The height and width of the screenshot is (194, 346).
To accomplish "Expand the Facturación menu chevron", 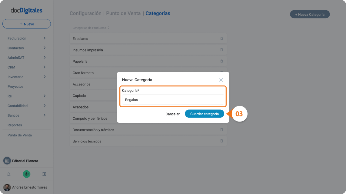I will tap(45, 38).
